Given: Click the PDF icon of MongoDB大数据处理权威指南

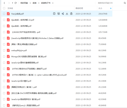Looking at the screenshot, I should (x=8, y=57).
